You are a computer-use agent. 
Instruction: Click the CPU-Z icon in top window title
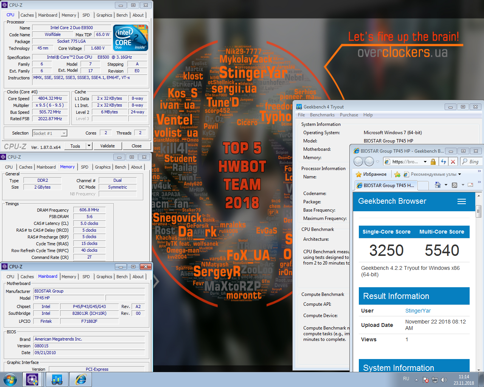click(x=5, y=5)
